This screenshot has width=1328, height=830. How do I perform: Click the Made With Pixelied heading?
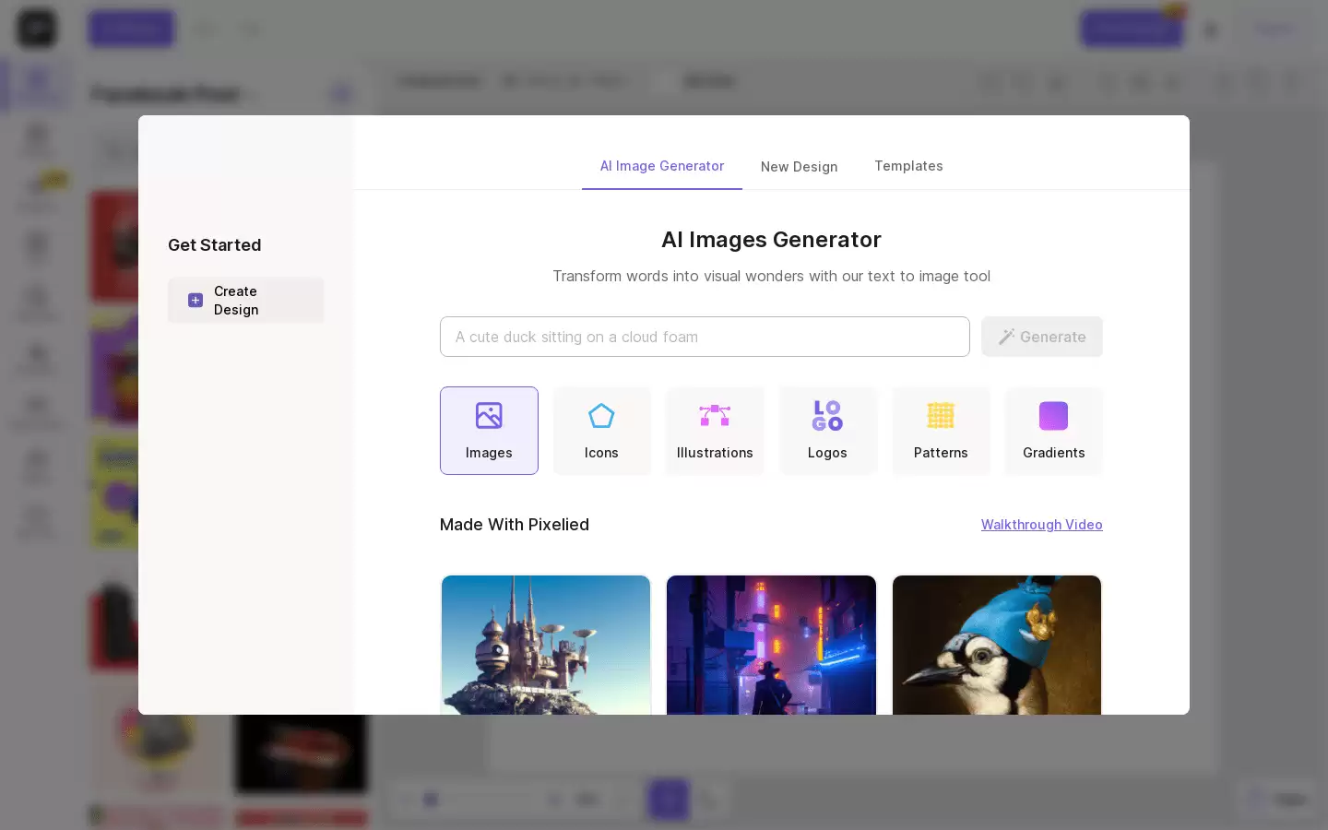[515, 525]
